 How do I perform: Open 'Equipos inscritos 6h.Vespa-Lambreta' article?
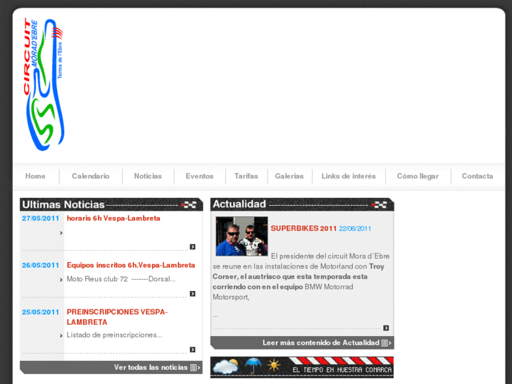coord(130,265)
